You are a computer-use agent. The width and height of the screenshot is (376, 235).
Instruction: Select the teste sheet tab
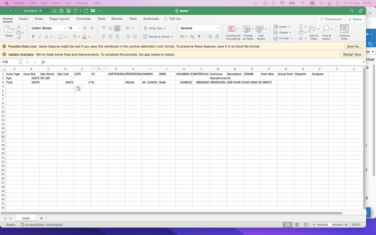pos(26,218)
